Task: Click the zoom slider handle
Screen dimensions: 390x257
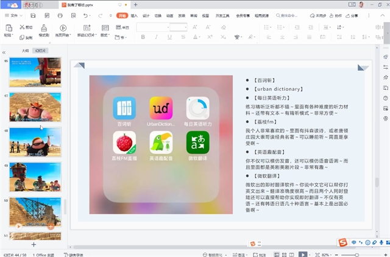Action: [x=356, y=255]
